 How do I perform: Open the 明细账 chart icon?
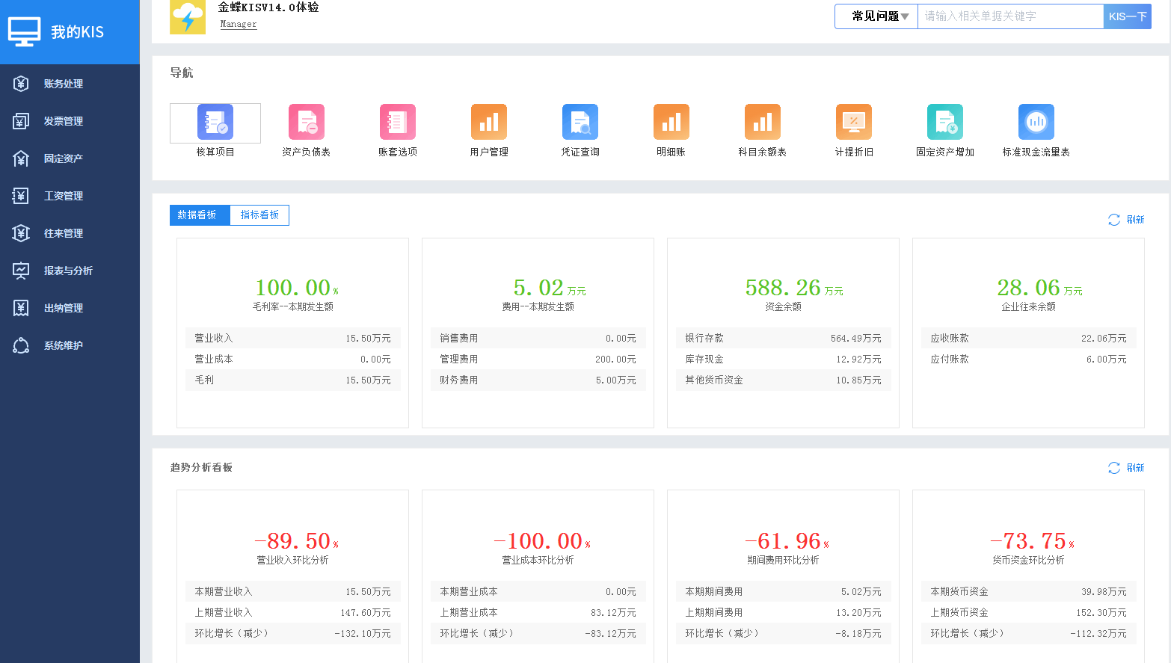(x=671, y=122)
